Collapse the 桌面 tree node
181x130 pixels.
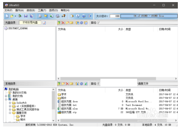pyautogui.click(x=6, y=100)
